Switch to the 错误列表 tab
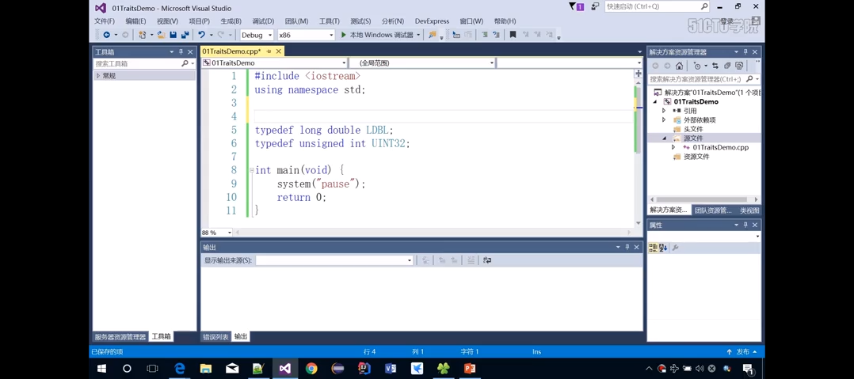The height and width of the screenshot is (379, 854). tap(216, 336)
